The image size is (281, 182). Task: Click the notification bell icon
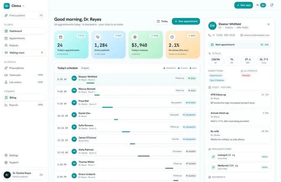[x=272, y=5]
